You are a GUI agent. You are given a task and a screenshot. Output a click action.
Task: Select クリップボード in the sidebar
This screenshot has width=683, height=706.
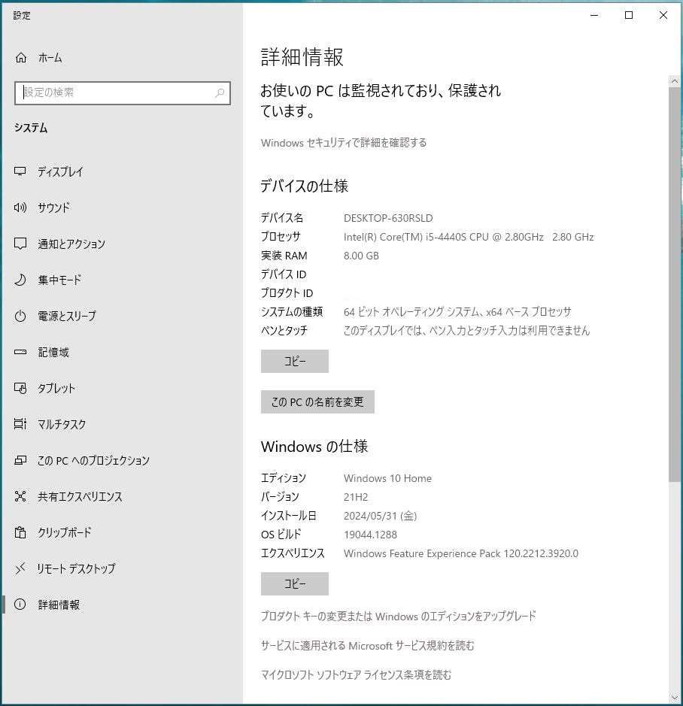coord(122,532)
